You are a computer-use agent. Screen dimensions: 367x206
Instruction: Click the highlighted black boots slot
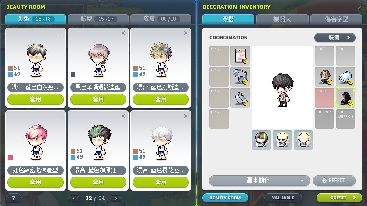(345, 98)
